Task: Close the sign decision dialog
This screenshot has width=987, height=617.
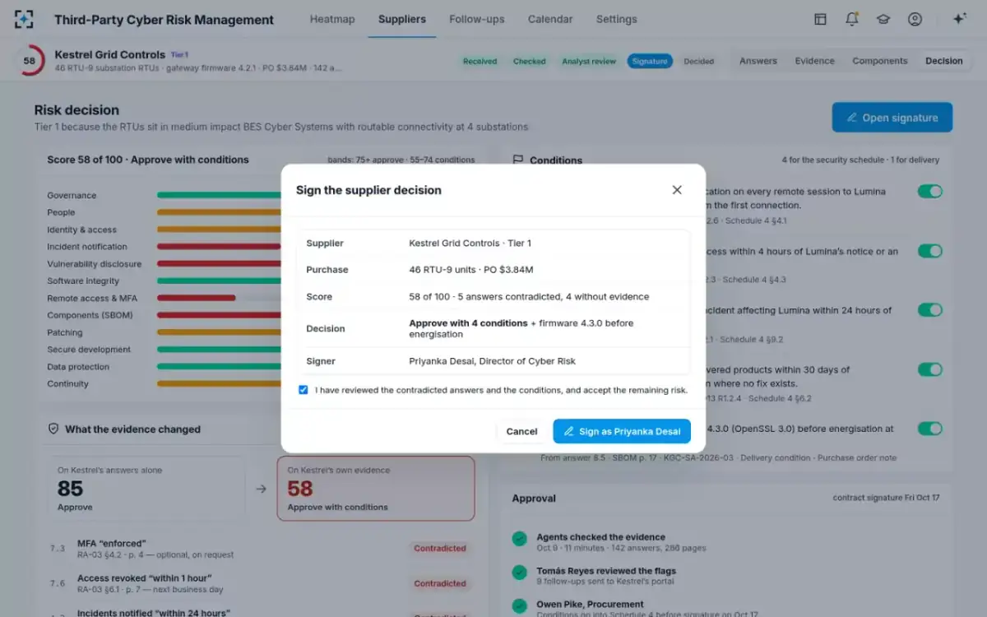Action: (x=677, y=190)
